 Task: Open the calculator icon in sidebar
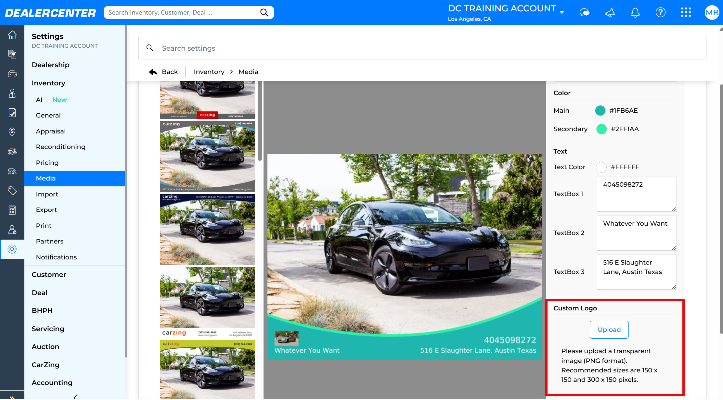coord(12,210)
